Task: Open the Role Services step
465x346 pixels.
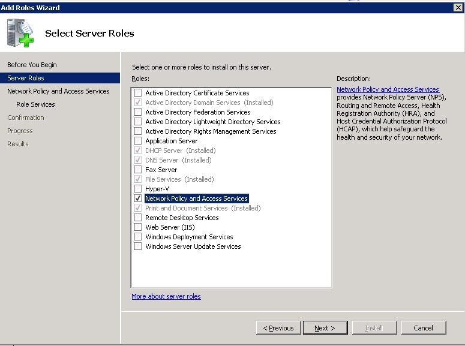Action: (35, 104)
